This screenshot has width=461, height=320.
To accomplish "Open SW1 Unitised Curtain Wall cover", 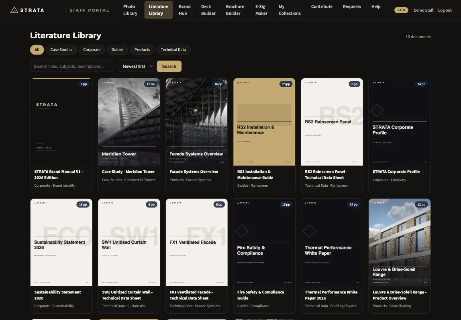I will coord(129,243).
